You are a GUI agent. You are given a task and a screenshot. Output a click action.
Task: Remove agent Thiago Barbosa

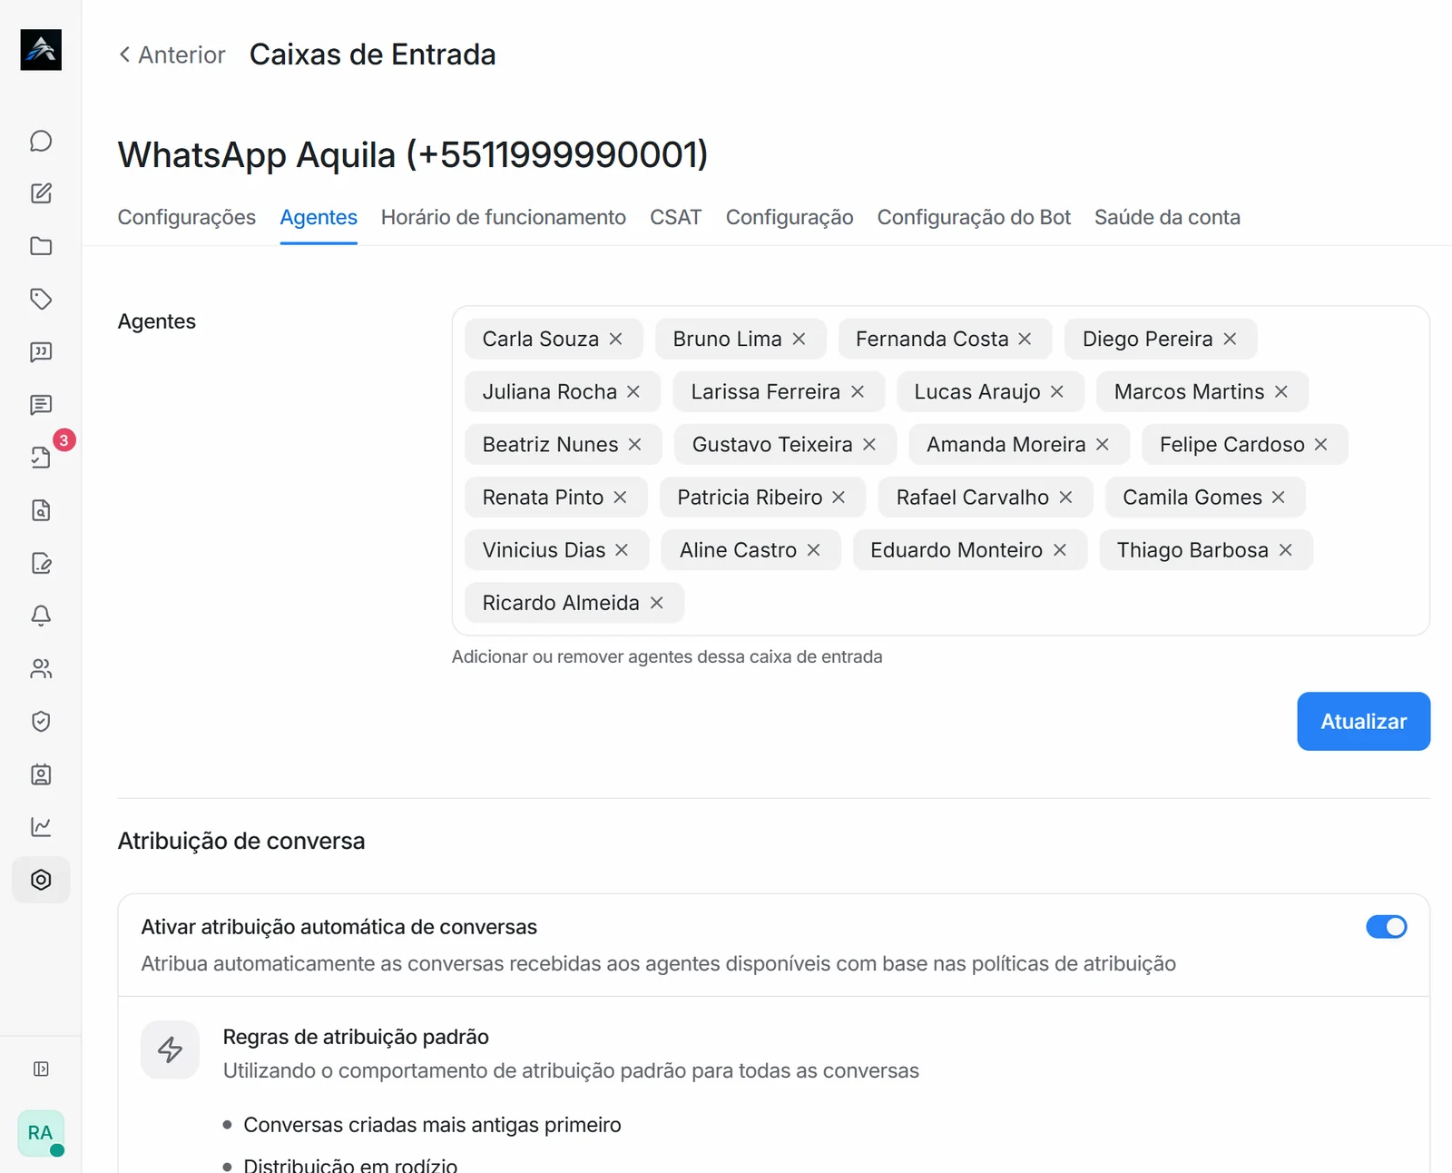point(1285,549)
